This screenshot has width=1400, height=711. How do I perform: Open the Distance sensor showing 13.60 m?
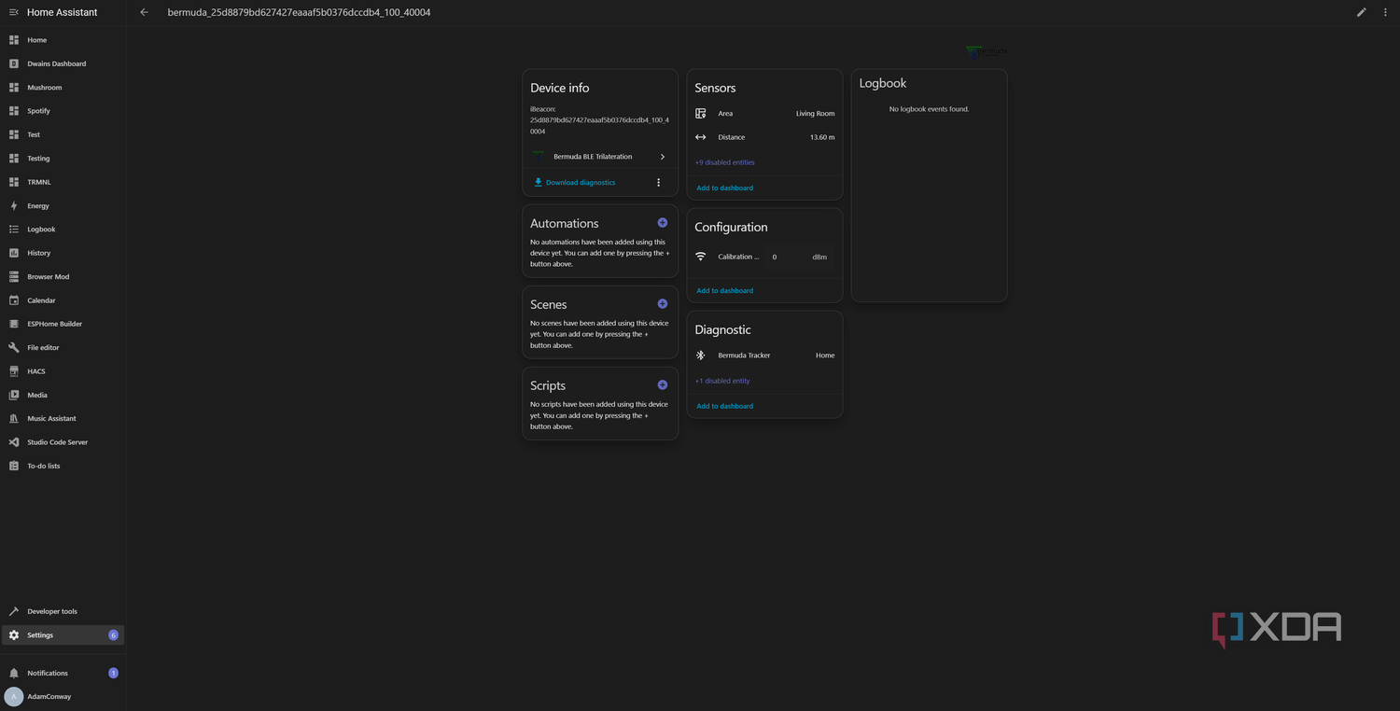point(764,137)
